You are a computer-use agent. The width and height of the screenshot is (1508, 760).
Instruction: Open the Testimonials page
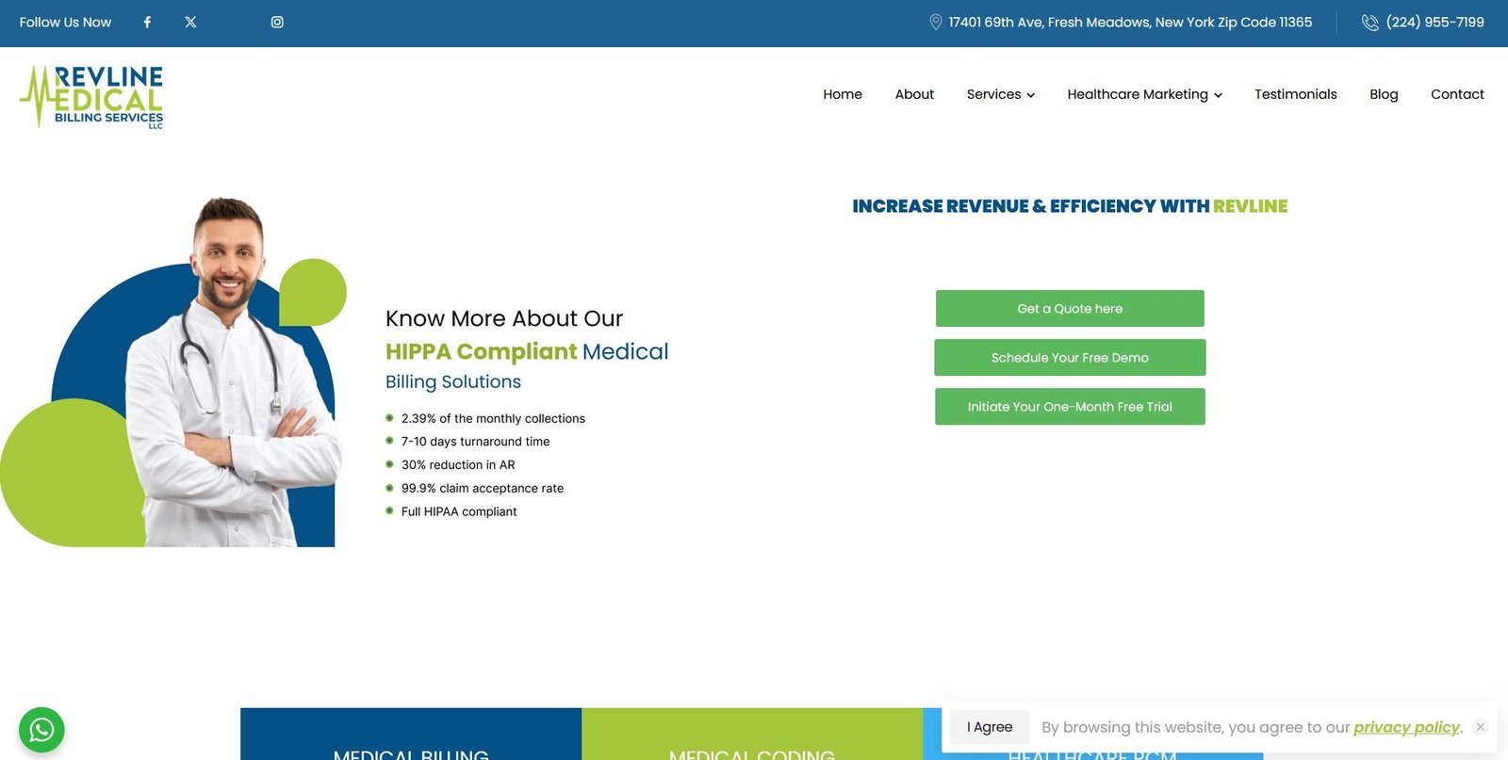pyautogui.click(x=1295, y=94)
